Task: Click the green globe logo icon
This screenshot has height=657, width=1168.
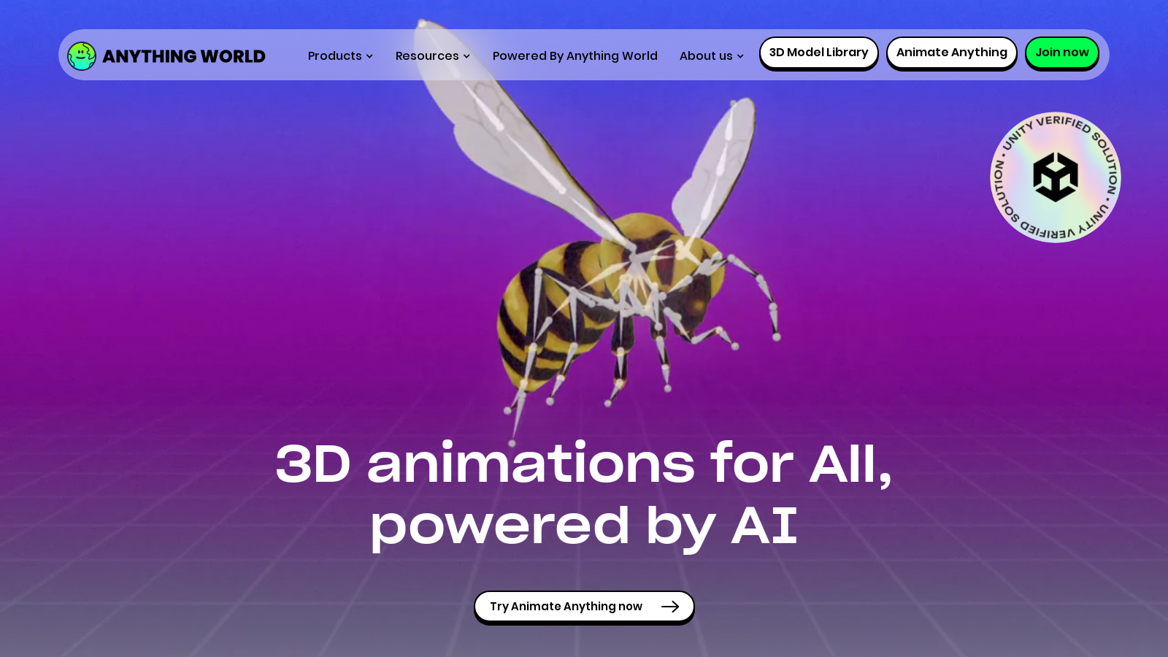Action: click(82, 56)
